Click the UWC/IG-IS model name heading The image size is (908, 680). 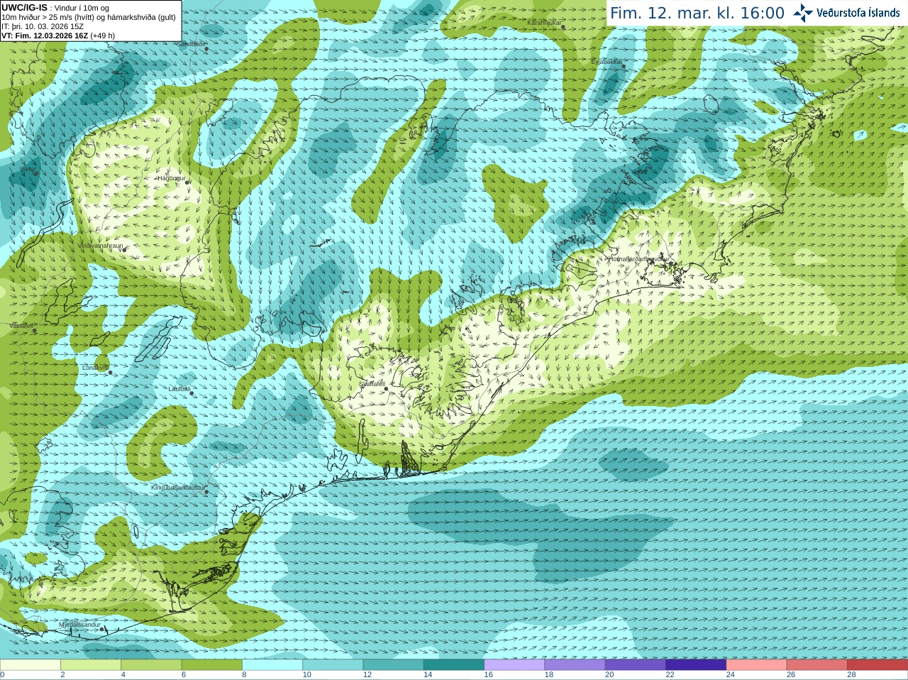[25, 8]
